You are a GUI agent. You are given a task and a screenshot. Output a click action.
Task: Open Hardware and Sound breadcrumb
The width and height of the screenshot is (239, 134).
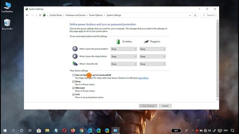coord(75,15)
